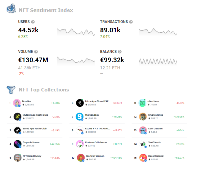
Task: Click the help icon beside TRANSACTIONS
Action: (x=131, y=22)
